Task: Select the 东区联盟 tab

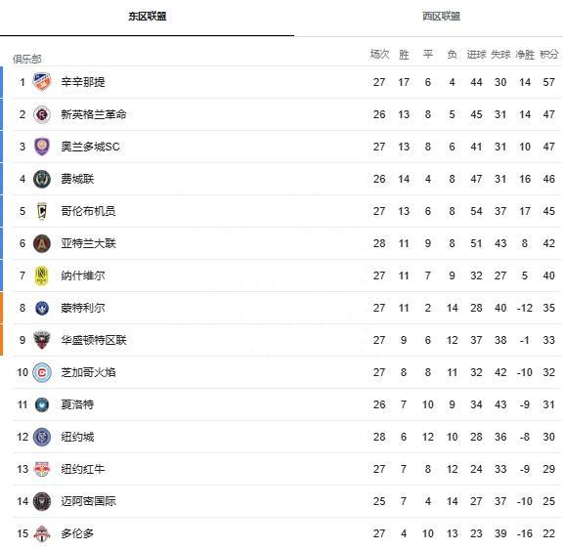Action: (x=148, y=17)
